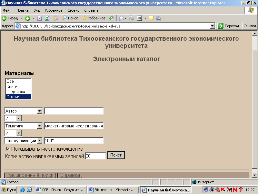This screenshot has width=258, height=194.
Task: Click the 200* year text field
Action: click(x=74, y=141)
